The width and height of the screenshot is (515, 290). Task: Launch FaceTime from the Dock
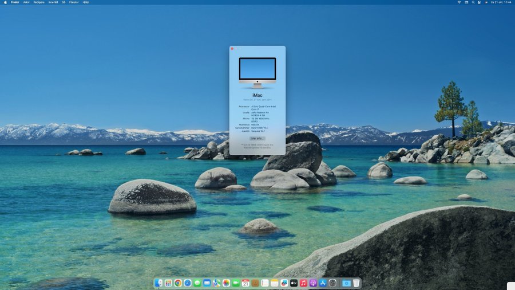coord(236,283)
